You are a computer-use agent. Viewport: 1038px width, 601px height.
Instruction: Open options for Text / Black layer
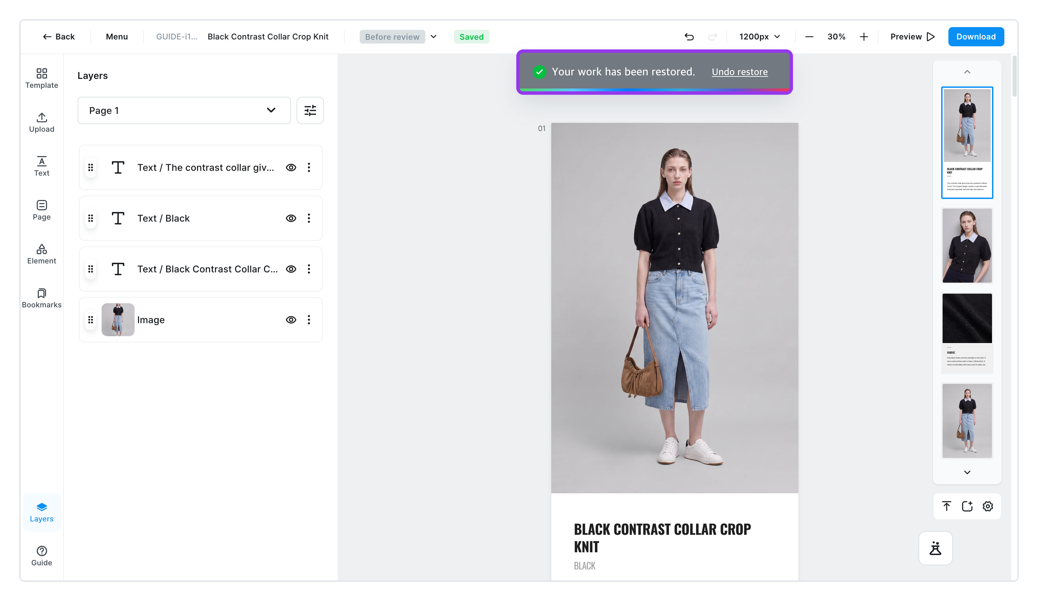(309, 218)
